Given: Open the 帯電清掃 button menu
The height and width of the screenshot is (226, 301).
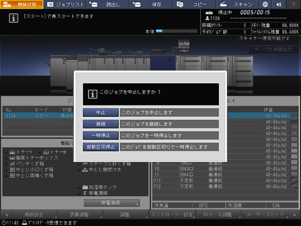Looking at the screenshot, I should [111, 203].
